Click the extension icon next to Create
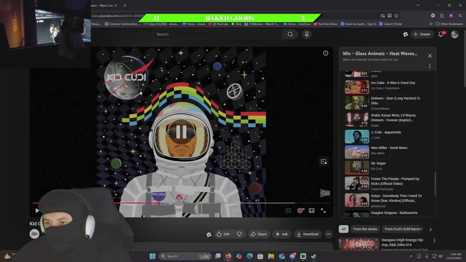 (x=406, y=34)
